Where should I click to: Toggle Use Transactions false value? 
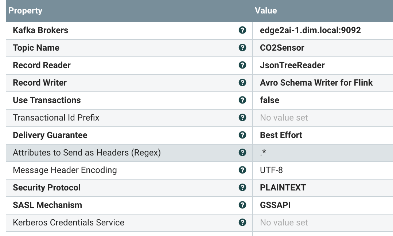click(x=269, y=100)
